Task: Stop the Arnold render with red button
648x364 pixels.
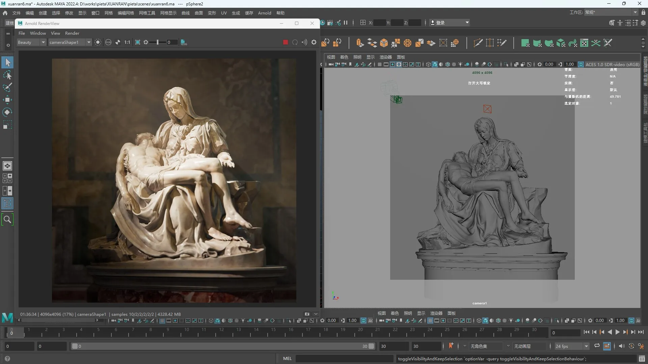Action: pos(285,42)
